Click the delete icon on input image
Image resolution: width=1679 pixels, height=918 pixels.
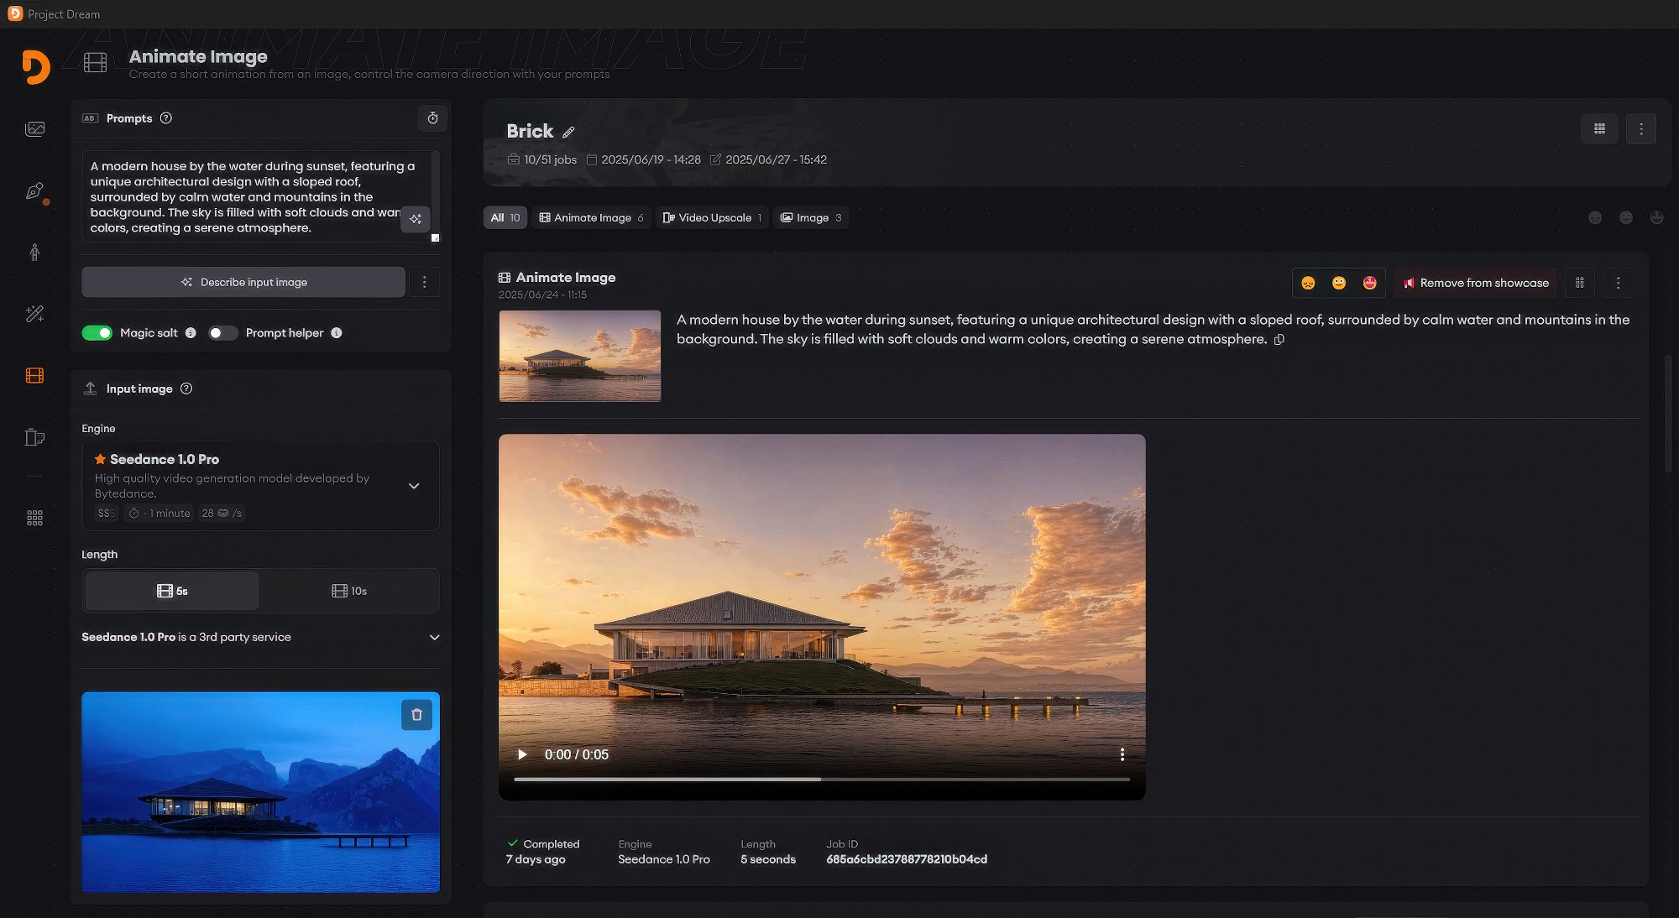pos(416,715)
